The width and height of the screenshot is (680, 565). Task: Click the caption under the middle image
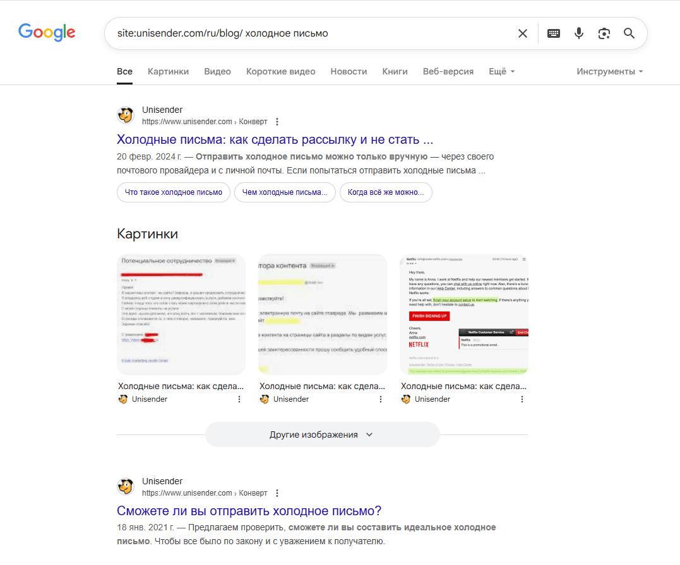tap(322, 386)
